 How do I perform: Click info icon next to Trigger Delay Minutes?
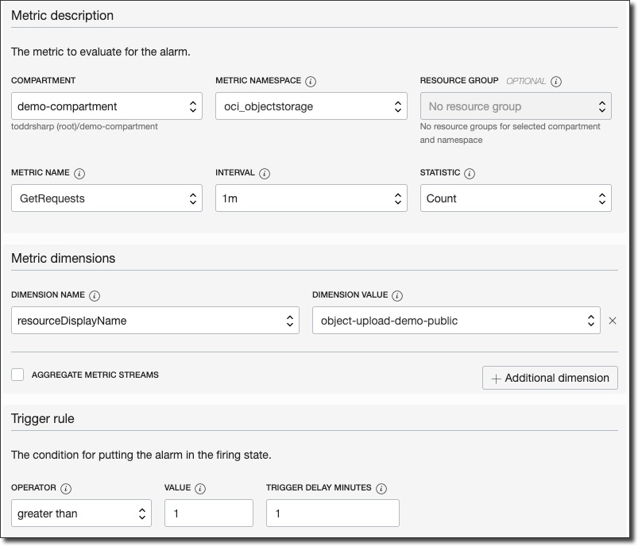[x=381, y=488]
